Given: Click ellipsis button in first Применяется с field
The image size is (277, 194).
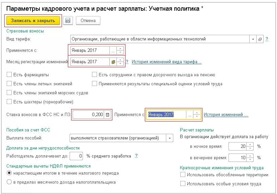Looking at the screenshot, I should click(x=113, y=51).
